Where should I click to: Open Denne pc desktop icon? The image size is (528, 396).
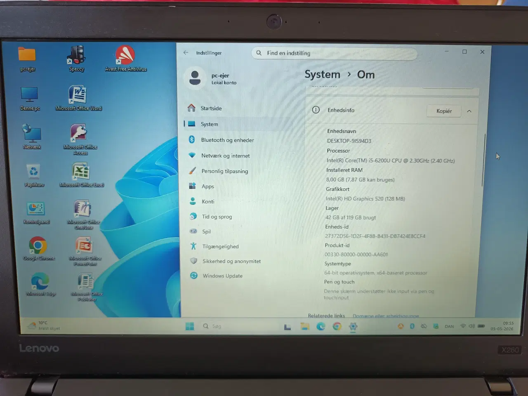[30, 99]
